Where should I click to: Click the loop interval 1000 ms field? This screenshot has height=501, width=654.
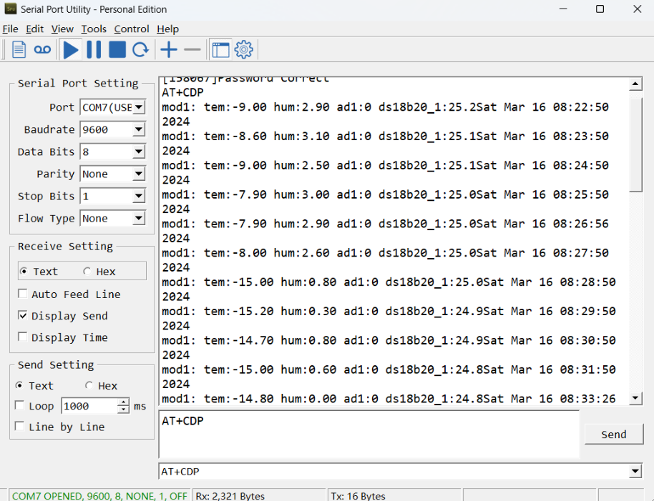click(x=89, y=406)
